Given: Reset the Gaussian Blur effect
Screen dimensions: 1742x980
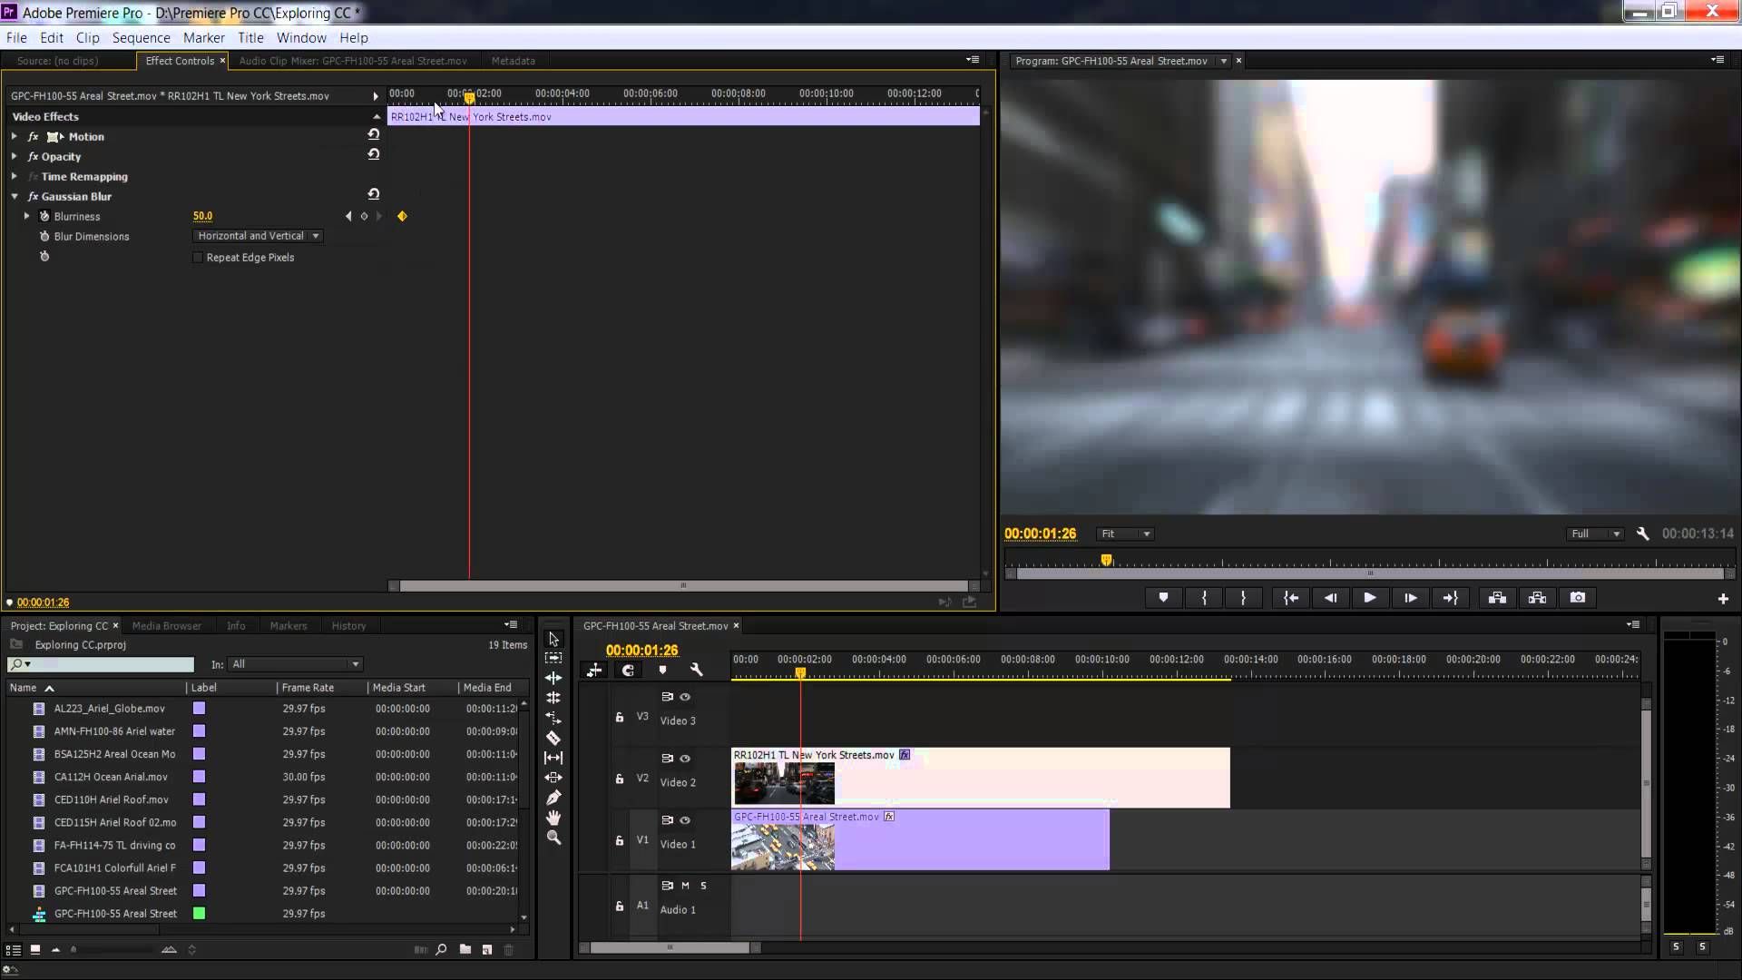Looking at the screenshot, I should [x=373, y=194].
